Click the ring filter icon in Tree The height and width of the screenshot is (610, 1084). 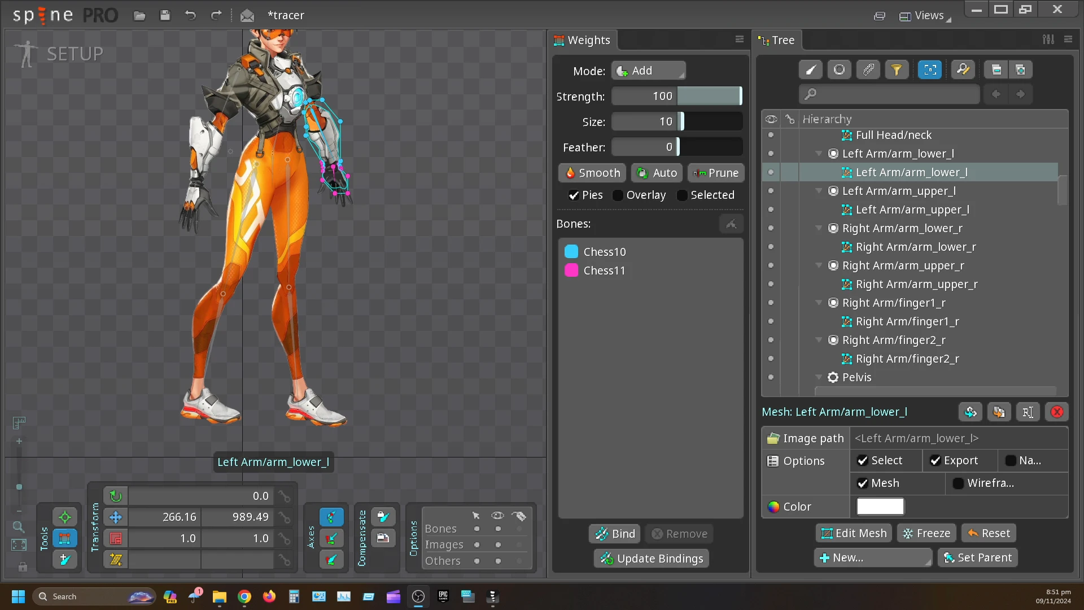[x=840, y=70]
